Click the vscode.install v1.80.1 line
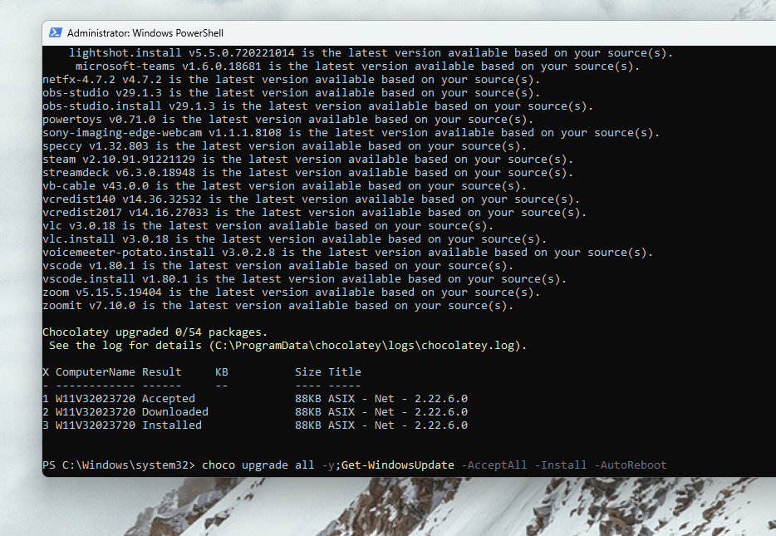The width and height of the screenshot is (776, 536). (x=304, y=279)
